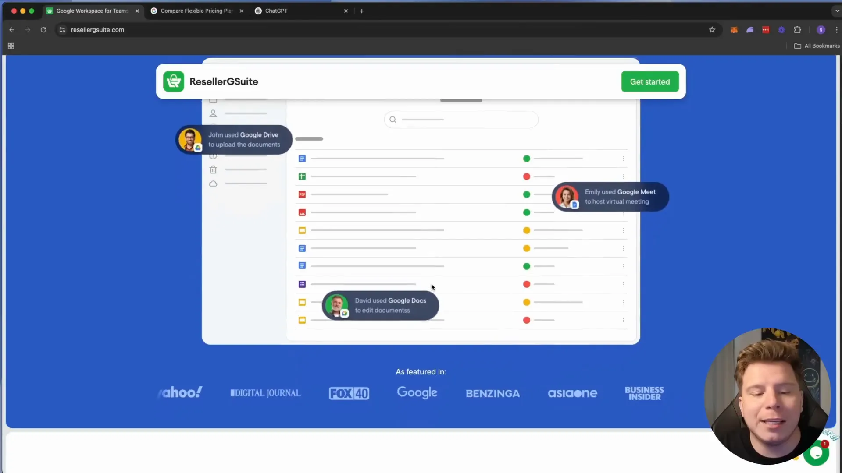Switch to the ChatGPT tab
This screenshot has width=842, height=473.
tap(301, 11)
